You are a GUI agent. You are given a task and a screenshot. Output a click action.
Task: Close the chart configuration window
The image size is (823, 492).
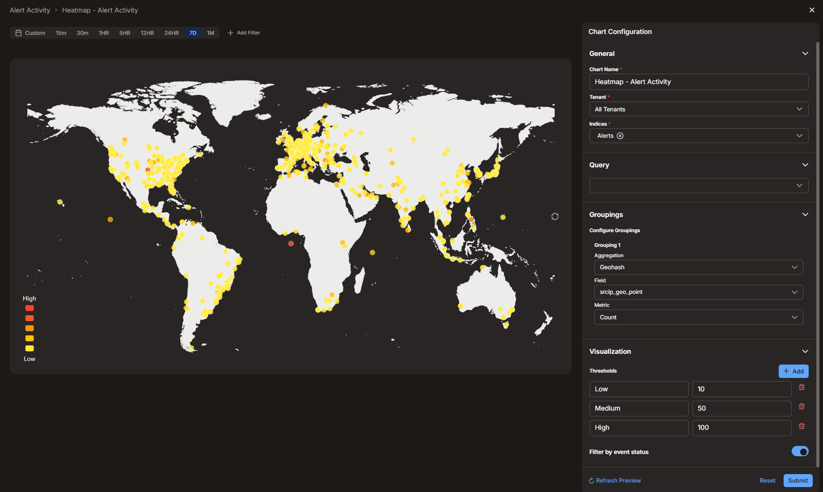812,10
